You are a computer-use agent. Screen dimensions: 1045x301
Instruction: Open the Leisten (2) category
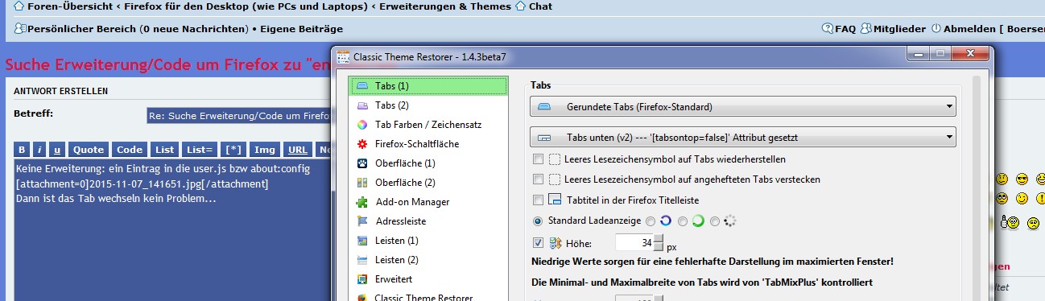[428, 260]
